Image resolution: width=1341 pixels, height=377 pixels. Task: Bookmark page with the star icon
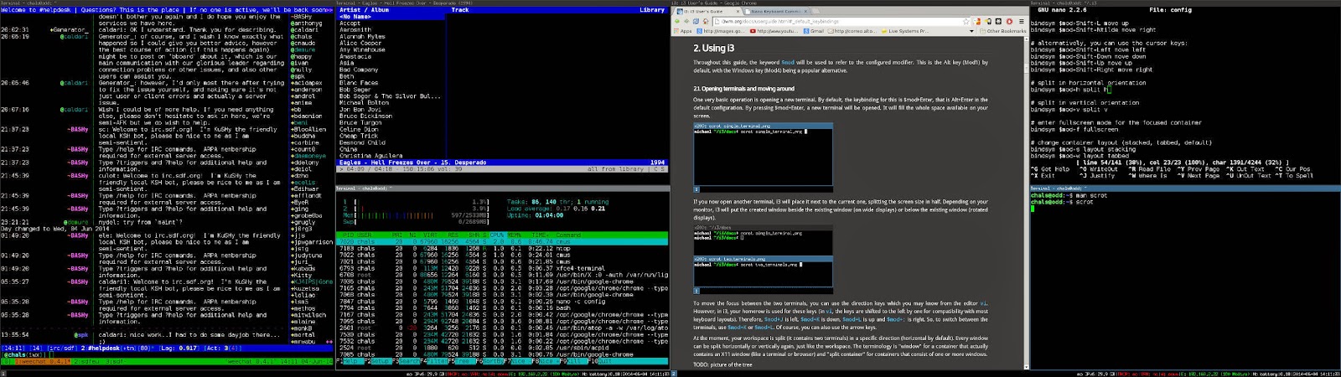tap(966, 21)
